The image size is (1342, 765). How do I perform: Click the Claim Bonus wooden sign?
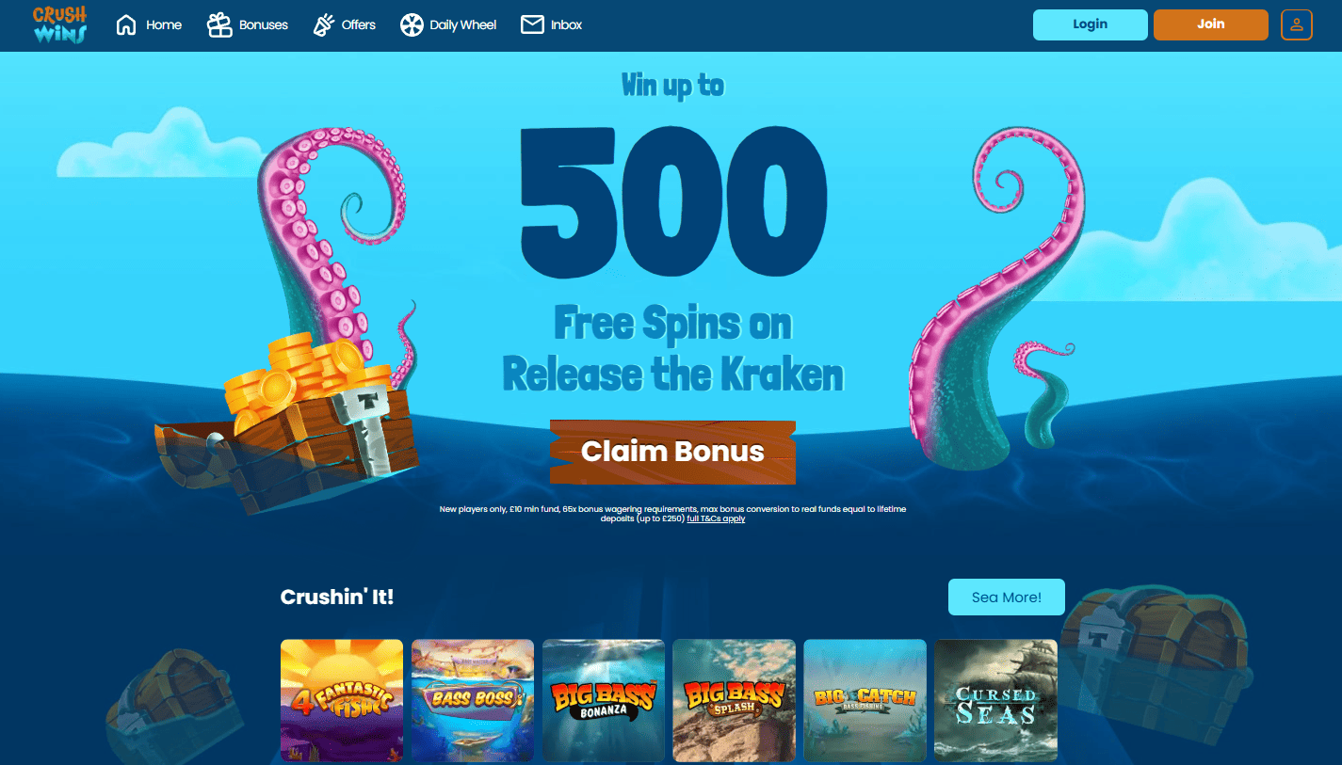point(672,452)
